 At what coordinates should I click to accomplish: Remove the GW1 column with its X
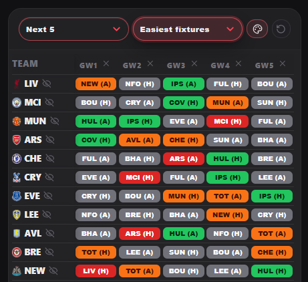tap(106, 63)
